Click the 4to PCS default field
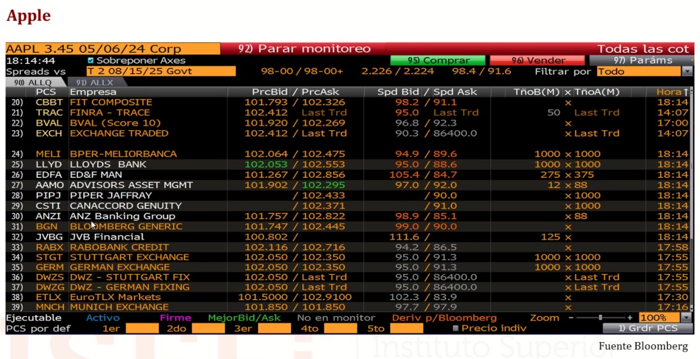The image size is (700, 359). (x=340, y=329)
